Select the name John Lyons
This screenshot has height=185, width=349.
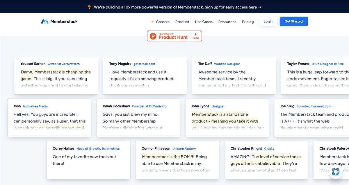(200, 106)
